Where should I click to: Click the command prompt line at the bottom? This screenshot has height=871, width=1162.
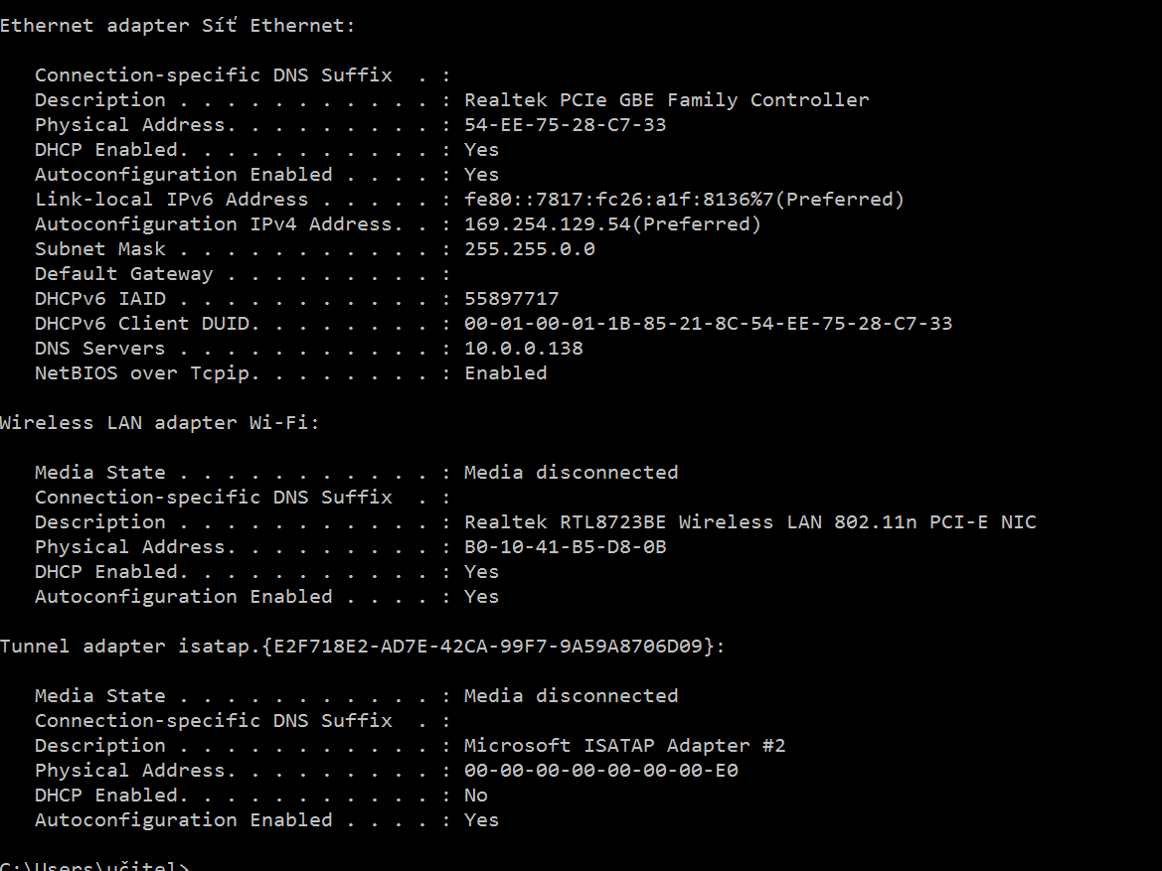(94, 865)
